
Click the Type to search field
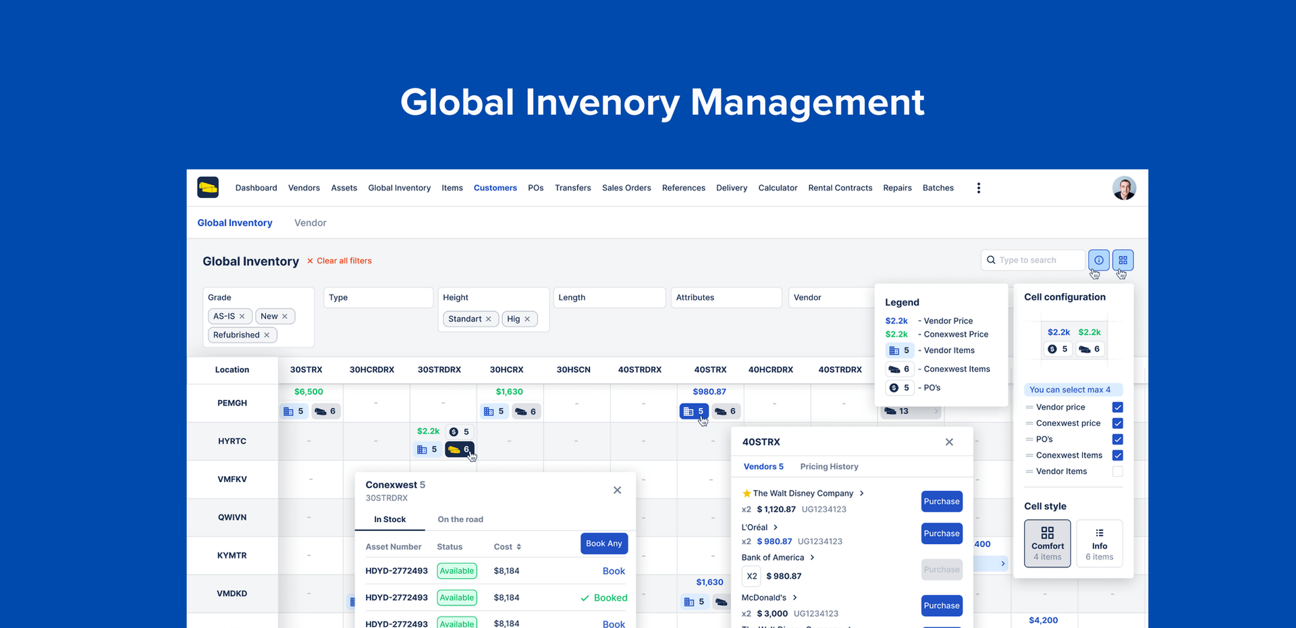tap(1033, 260)
